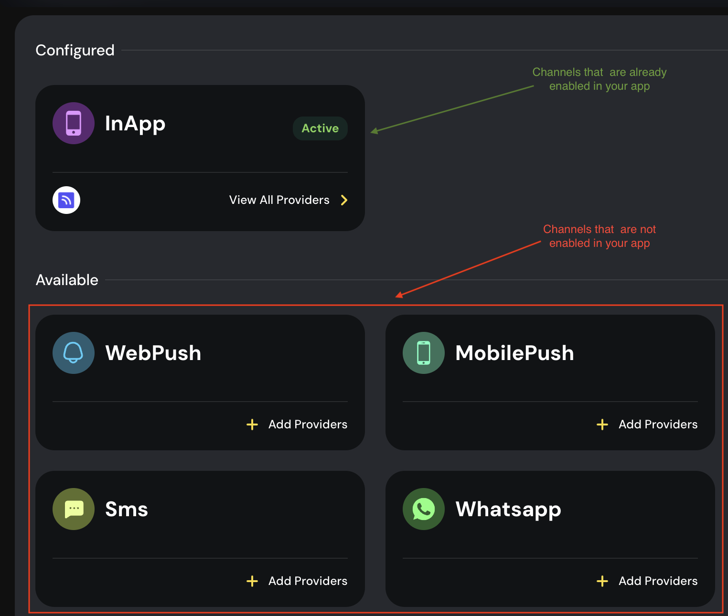Click the WebPush bell icon
Viewport: 728px width, 616px height.
tap(74, 353)
